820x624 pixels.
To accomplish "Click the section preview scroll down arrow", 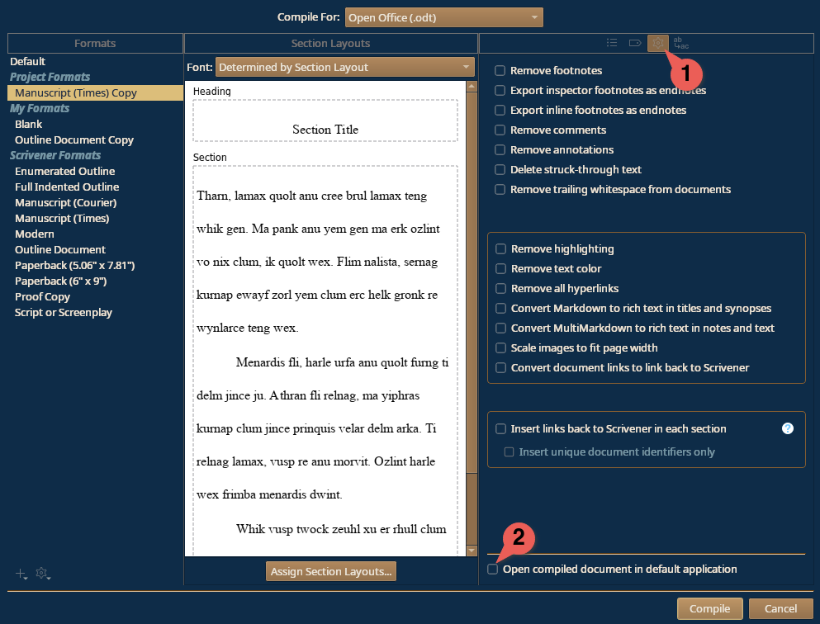I will (472, 551).
